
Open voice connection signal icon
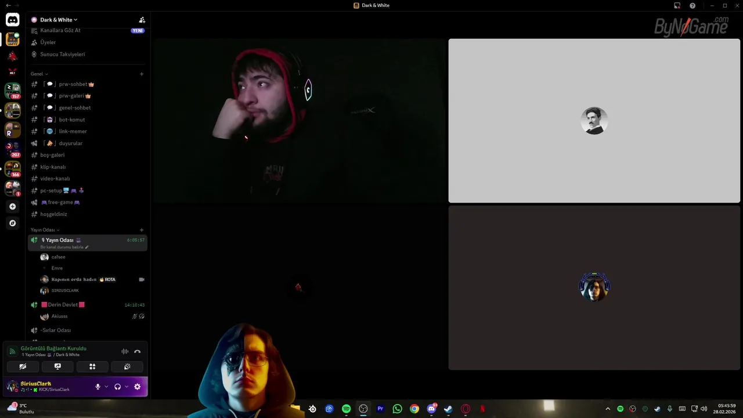pos(13,352)
